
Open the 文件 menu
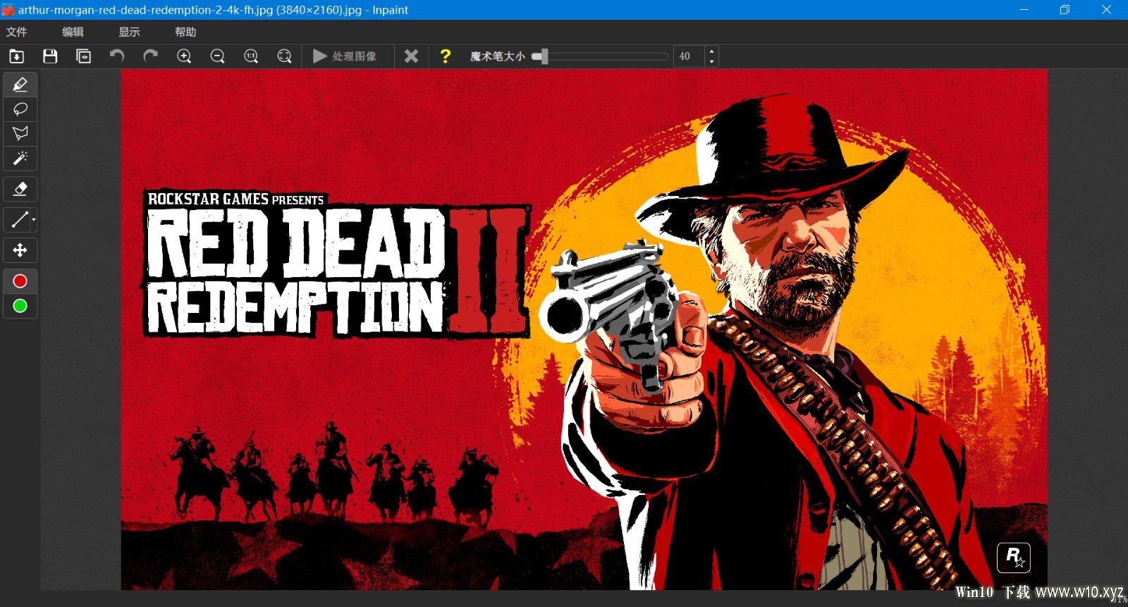point(16,32)
